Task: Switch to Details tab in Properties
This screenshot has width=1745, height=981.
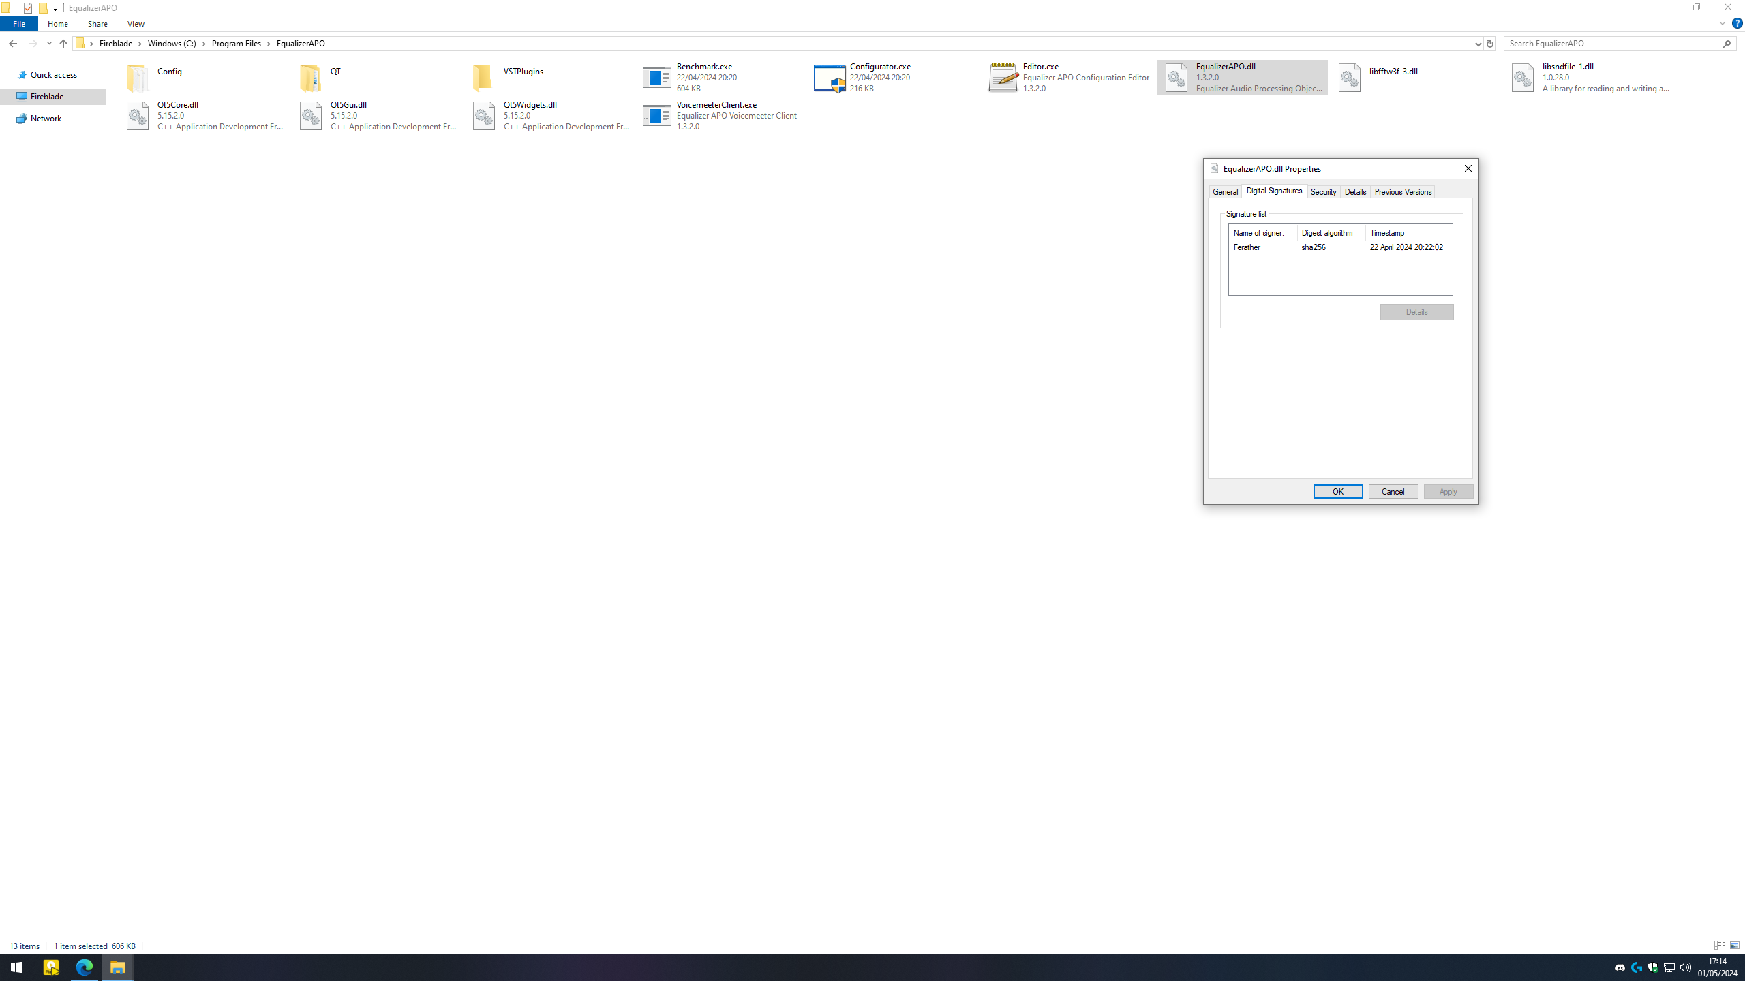Action: 1355,192
